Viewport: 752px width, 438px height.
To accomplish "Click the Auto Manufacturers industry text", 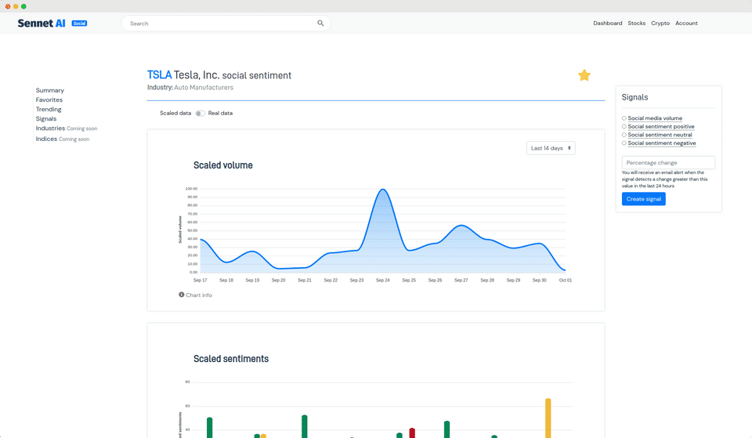I will click(x=204, y=87).
